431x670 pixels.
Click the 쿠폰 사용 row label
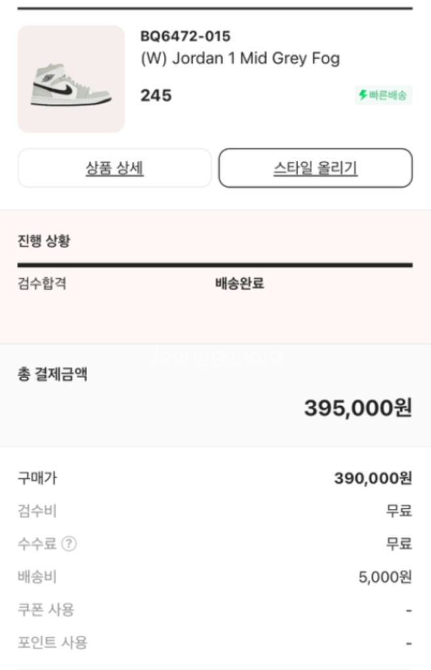46,610
